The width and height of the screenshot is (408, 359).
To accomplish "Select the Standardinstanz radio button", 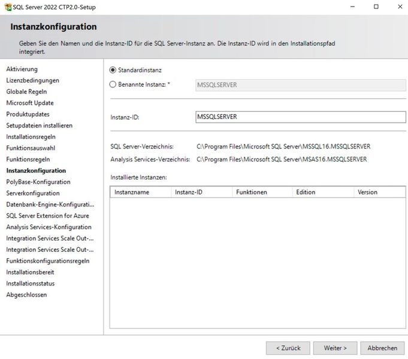I will [113, 70].
